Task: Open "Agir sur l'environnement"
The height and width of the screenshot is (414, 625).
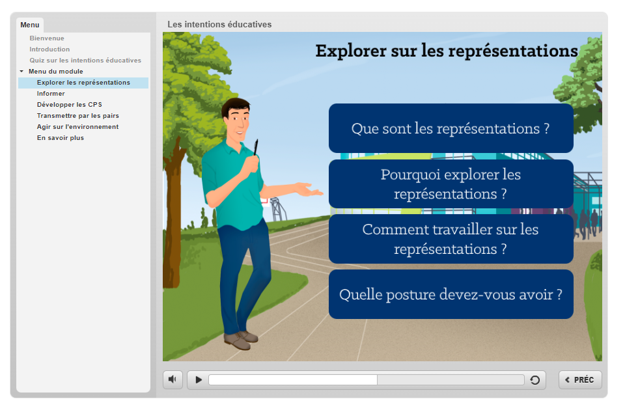Action: pos(74,126)
